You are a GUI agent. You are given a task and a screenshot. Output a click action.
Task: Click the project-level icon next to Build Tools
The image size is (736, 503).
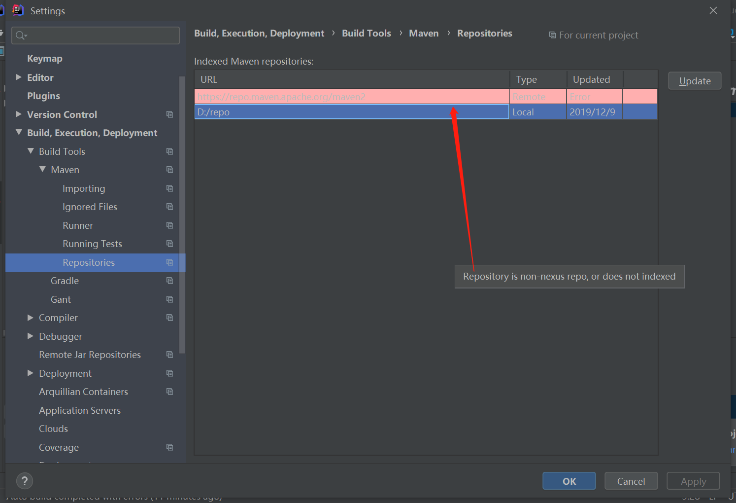tap(170, 151)
